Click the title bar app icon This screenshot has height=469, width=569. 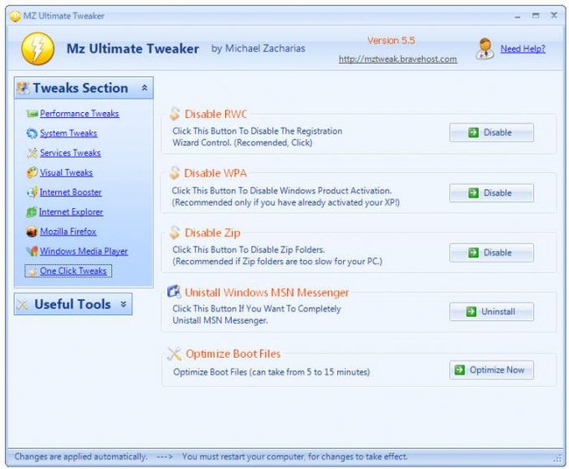[x=15, y=16]
